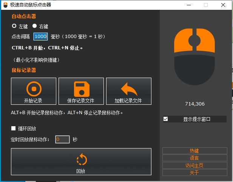Open the Language (语言) menu
The image size is (233, 182).
[194, 158]
